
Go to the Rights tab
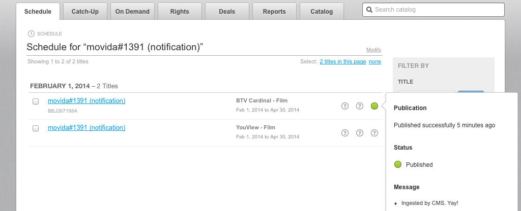click(180, 12)
